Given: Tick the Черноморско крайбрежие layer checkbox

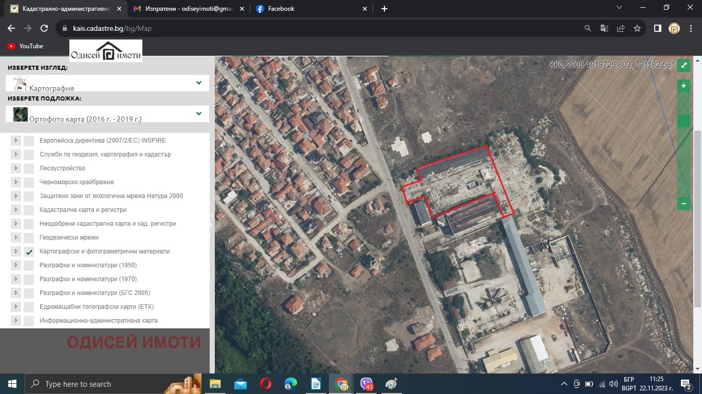Looking at the screenshot, I should [29, 183].
